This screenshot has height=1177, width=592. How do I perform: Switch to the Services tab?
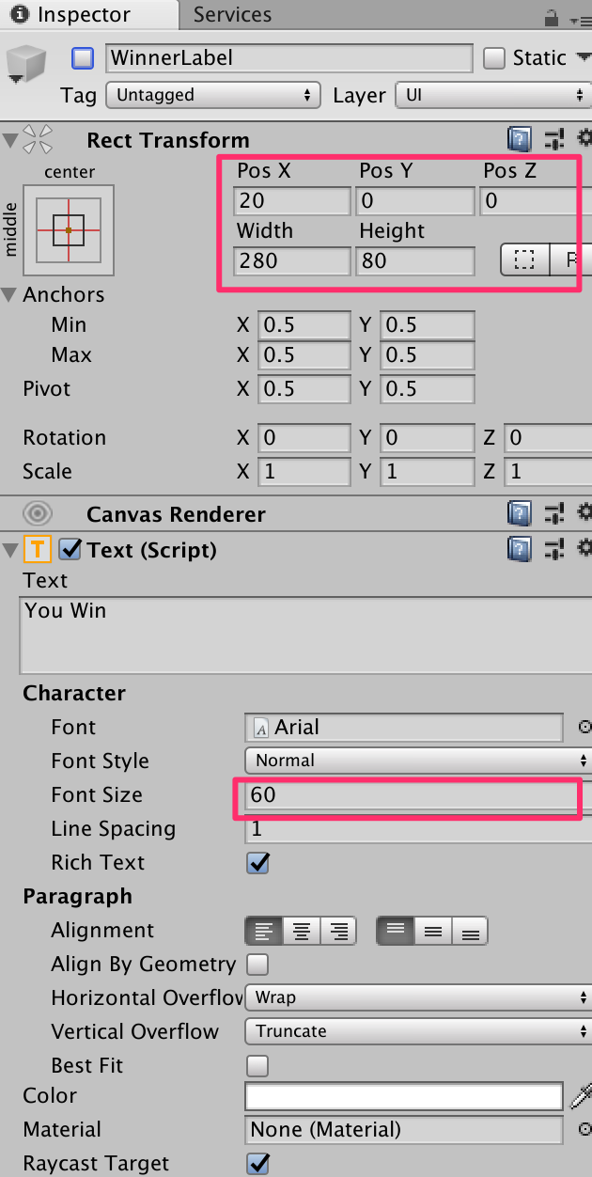232,15
